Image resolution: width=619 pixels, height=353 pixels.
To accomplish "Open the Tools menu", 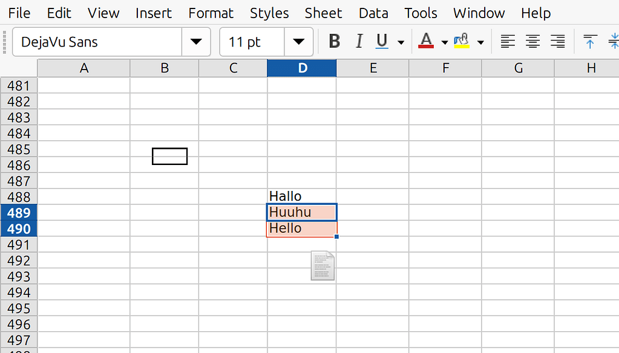I will point(420,13).
